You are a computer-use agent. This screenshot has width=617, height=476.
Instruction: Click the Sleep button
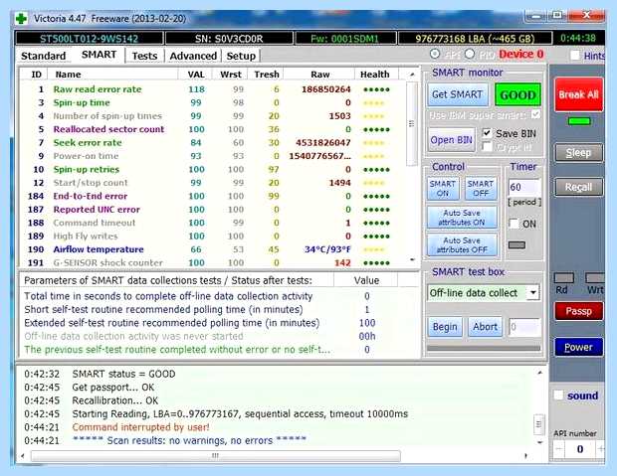pyautogui.click(x=578, y=152)
